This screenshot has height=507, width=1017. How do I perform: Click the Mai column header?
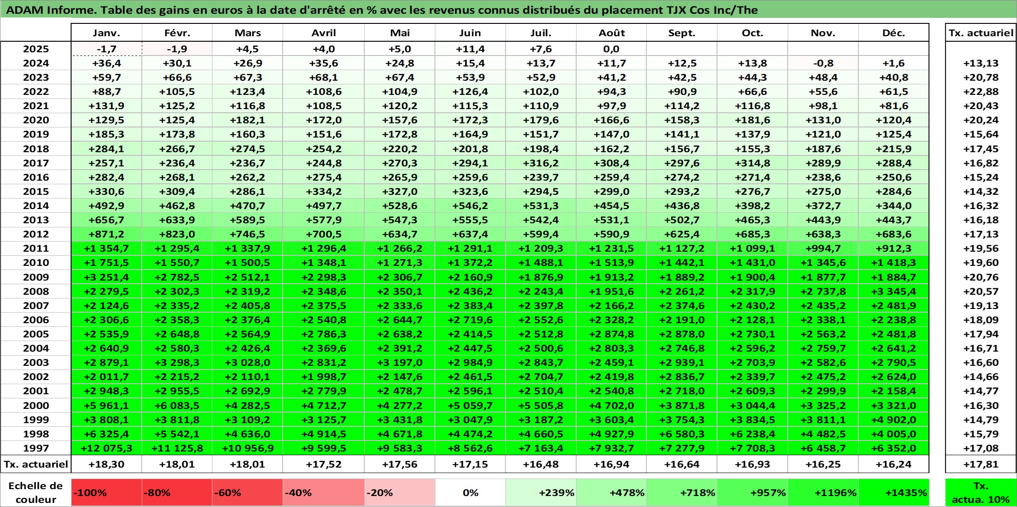tap(400, 33)
